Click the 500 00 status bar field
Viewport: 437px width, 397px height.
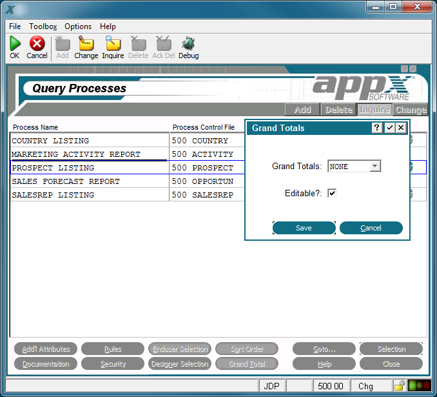(x=331, y=386)
